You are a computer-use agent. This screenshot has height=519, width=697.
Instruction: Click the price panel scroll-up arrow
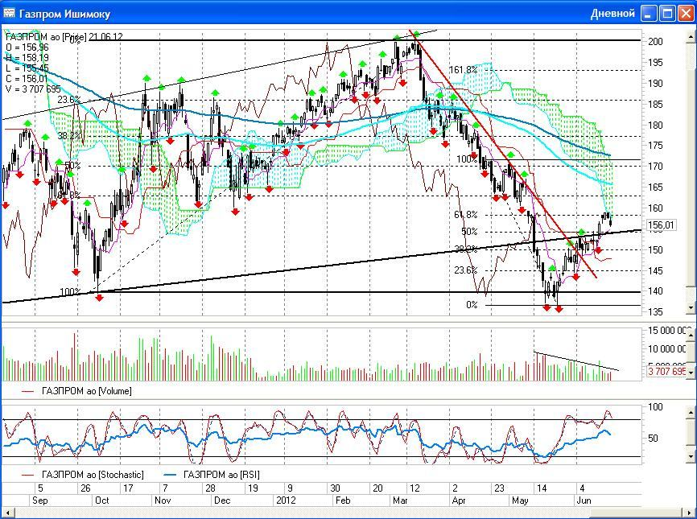691,37
